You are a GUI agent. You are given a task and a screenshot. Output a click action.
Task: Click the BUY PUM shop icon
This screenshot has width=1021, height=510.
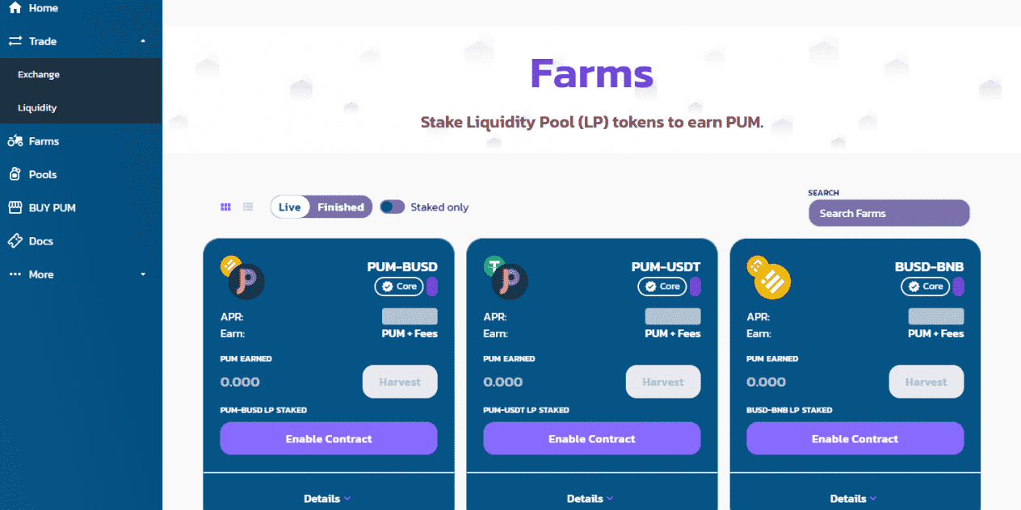coord(15,207)
